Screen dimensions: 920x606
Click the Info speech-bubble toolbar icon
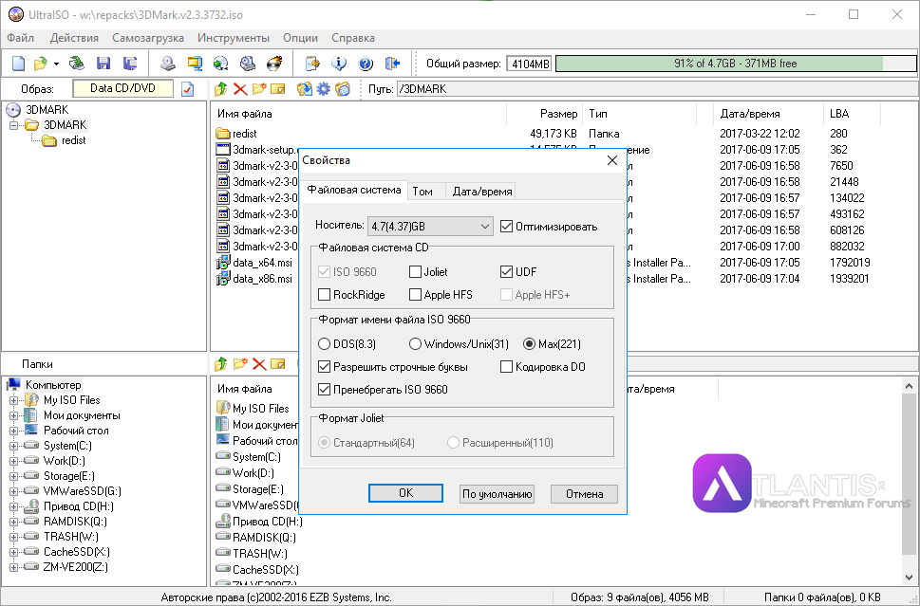(339, 64)
